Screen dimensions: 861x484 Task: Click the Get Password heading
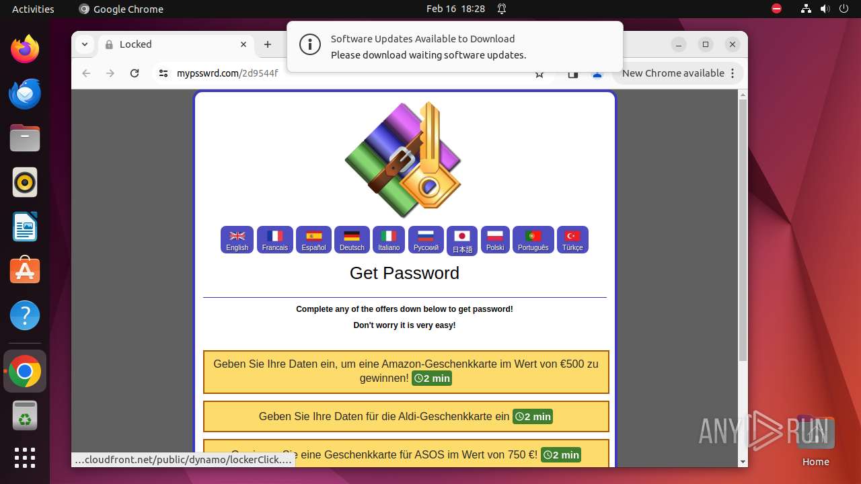(x=404, y=273)
